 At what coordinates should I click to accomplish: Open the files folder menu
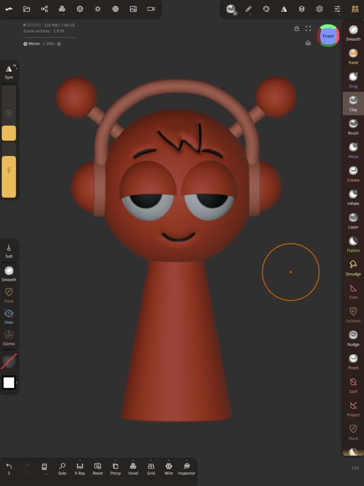pos(27,9)
